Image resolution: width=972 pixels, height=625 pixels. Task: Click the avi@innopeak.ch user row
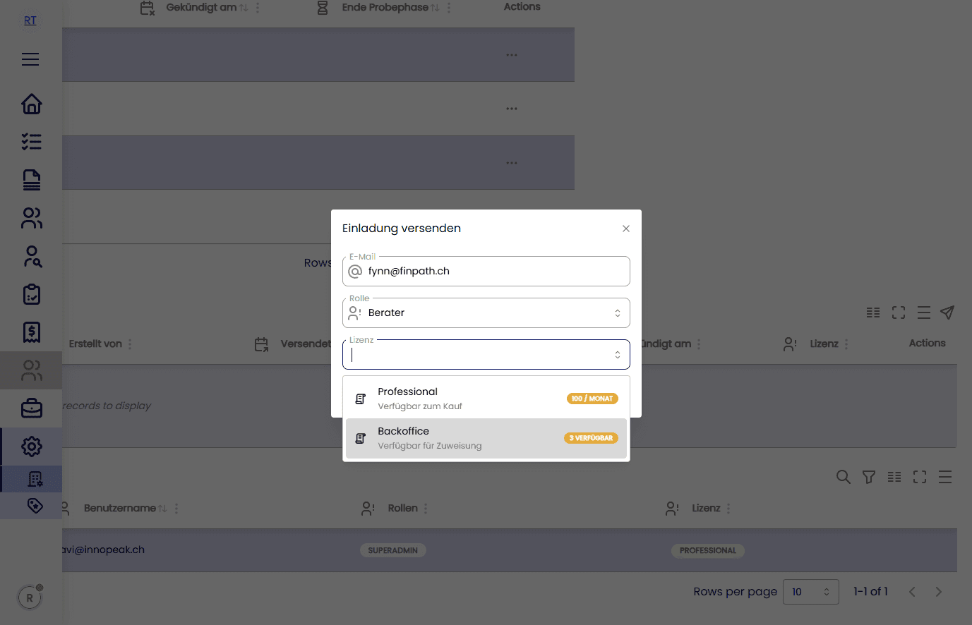coord(510,550)
